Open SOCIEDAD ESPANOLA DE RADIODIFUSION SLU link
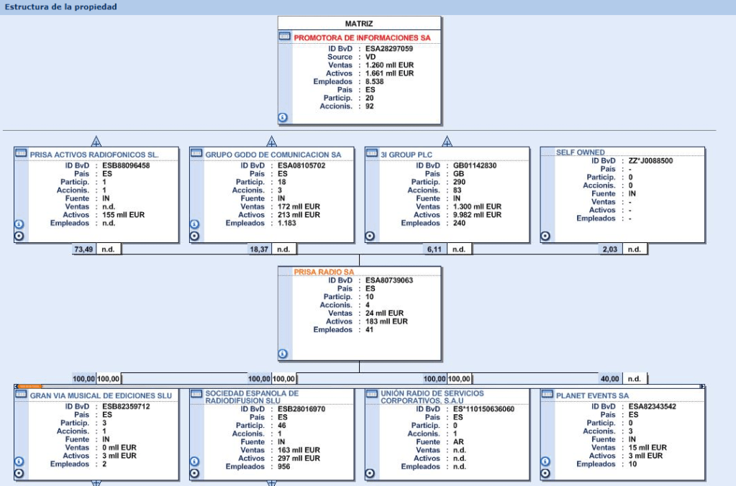736x486 pixels. coord(251,398)
